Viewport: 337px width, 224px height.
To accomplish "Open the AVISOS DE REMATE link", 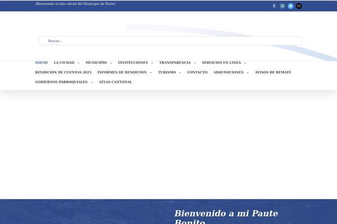I will pyautogui.click(x=273, y=72).
